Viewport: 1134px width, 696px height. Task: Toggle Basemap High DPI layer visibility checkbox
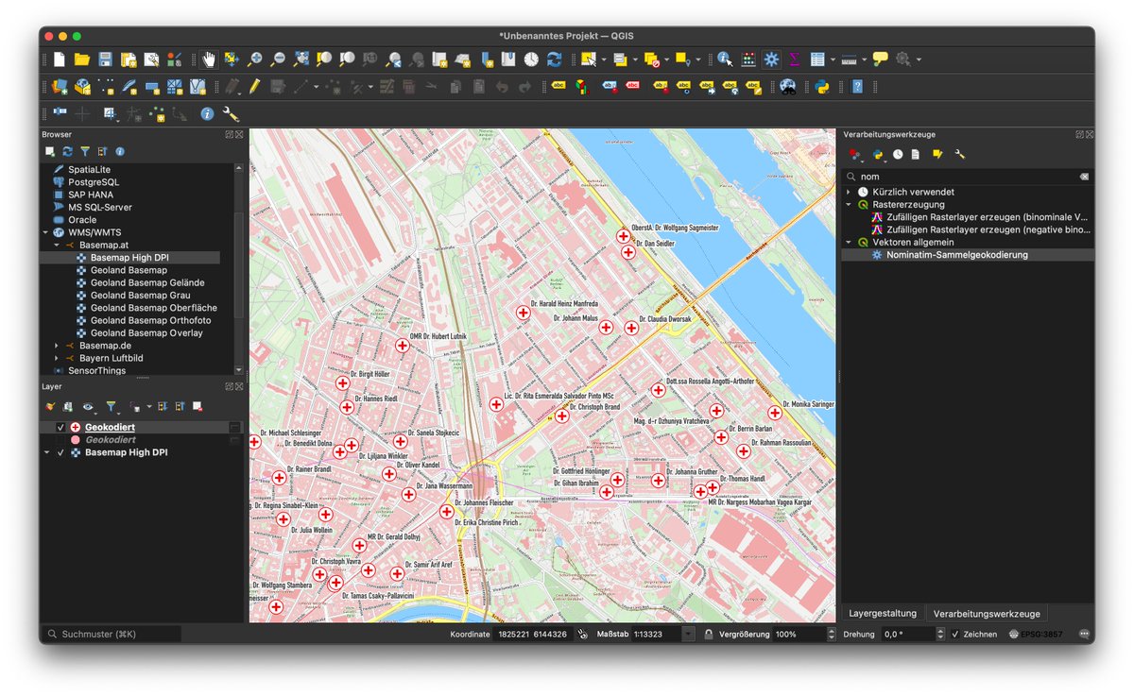point(61,452)
